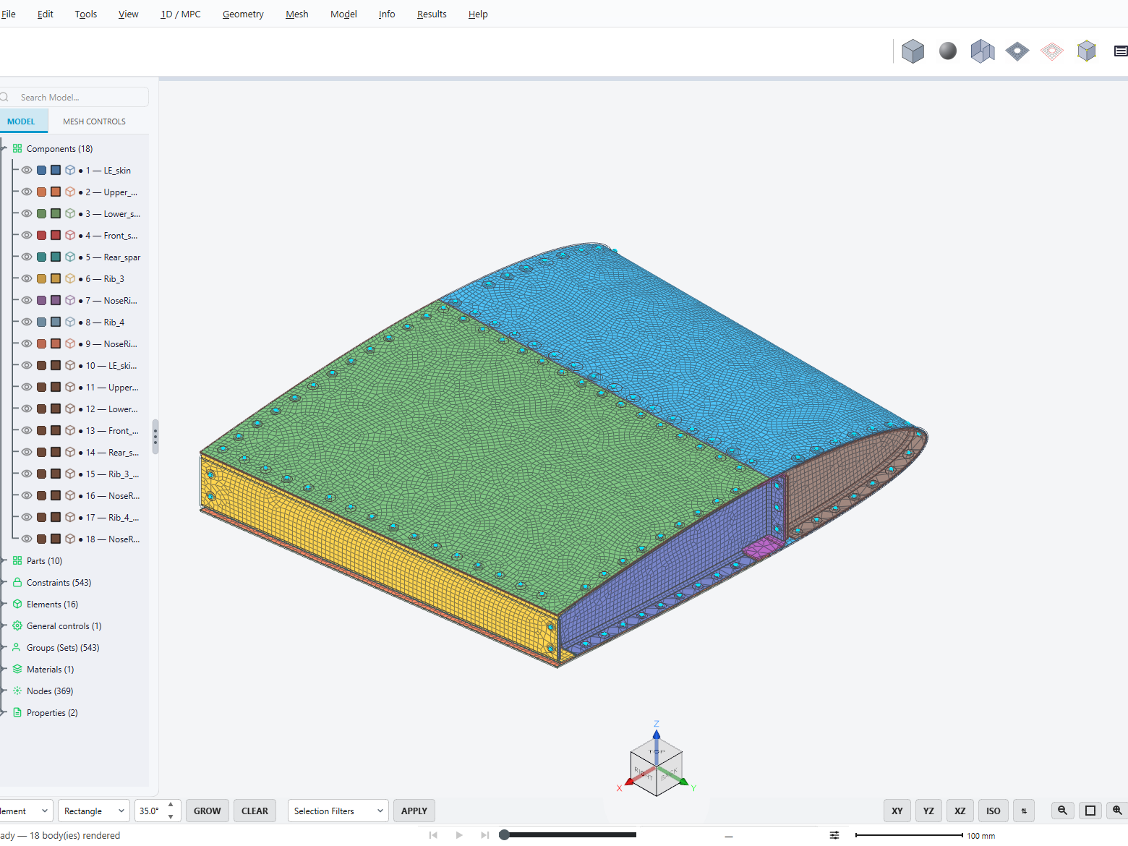Open the animation settings sliders icon

pyautogui.click(x=834, y=835)
